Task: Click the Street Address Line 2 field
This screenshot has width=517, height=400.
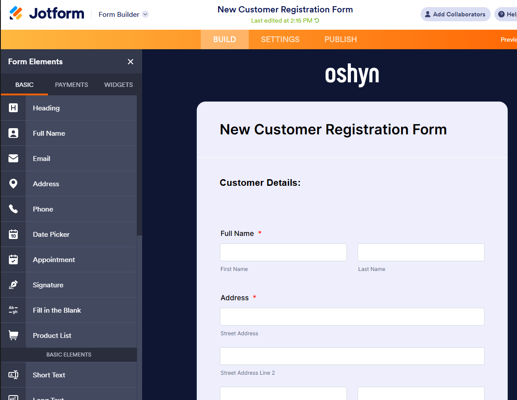Action: (352, 356)
